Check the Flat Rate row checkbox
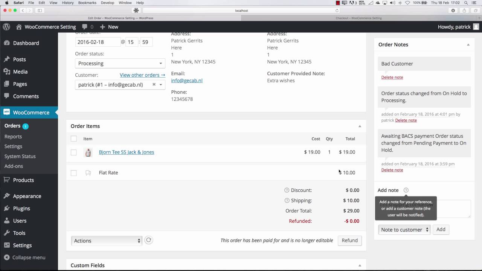The image size is (482, 271). click(x=74, y=173)
